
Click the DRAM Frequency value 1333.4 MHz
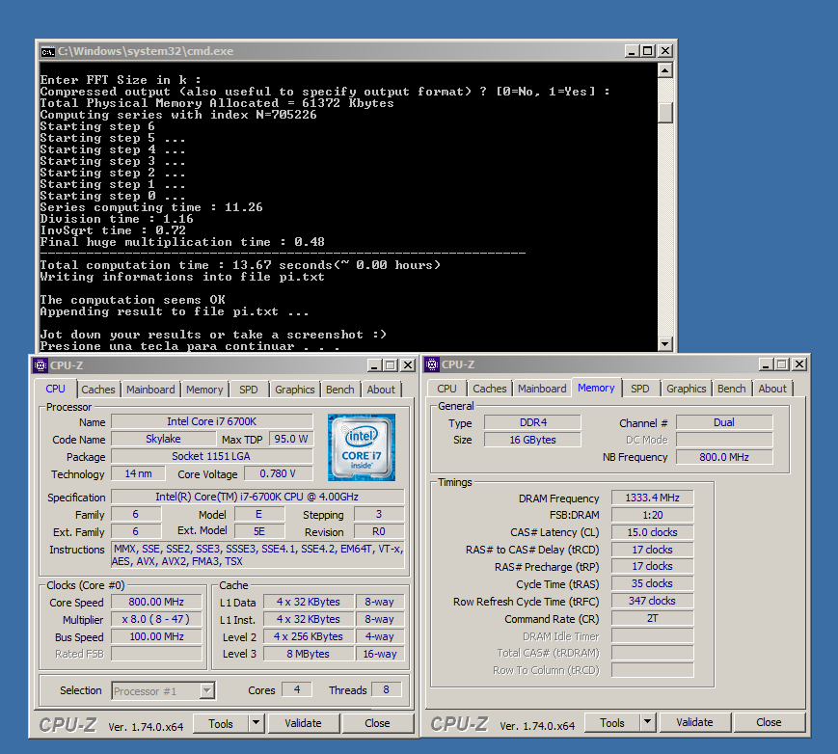tap(653, 498)
